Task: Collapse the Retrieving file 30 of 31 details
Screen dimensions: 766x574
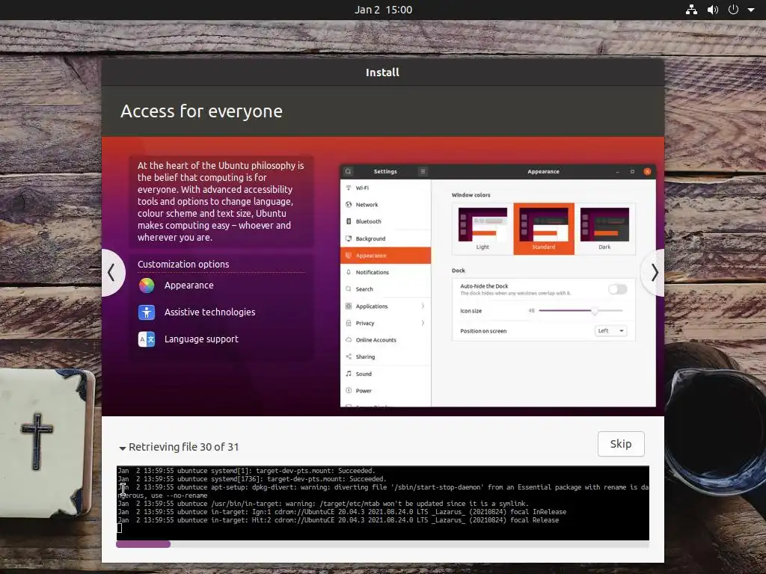Action: click(x=123, y=448)
